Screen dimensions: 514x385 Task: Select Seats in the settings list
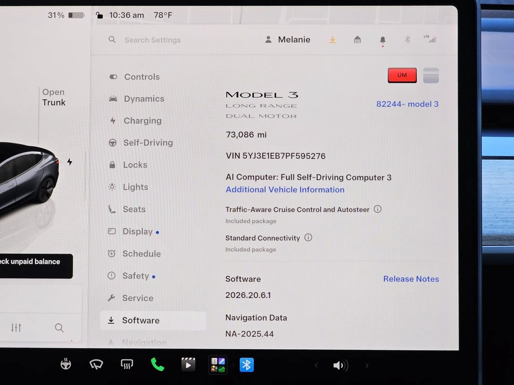point(127,209)
